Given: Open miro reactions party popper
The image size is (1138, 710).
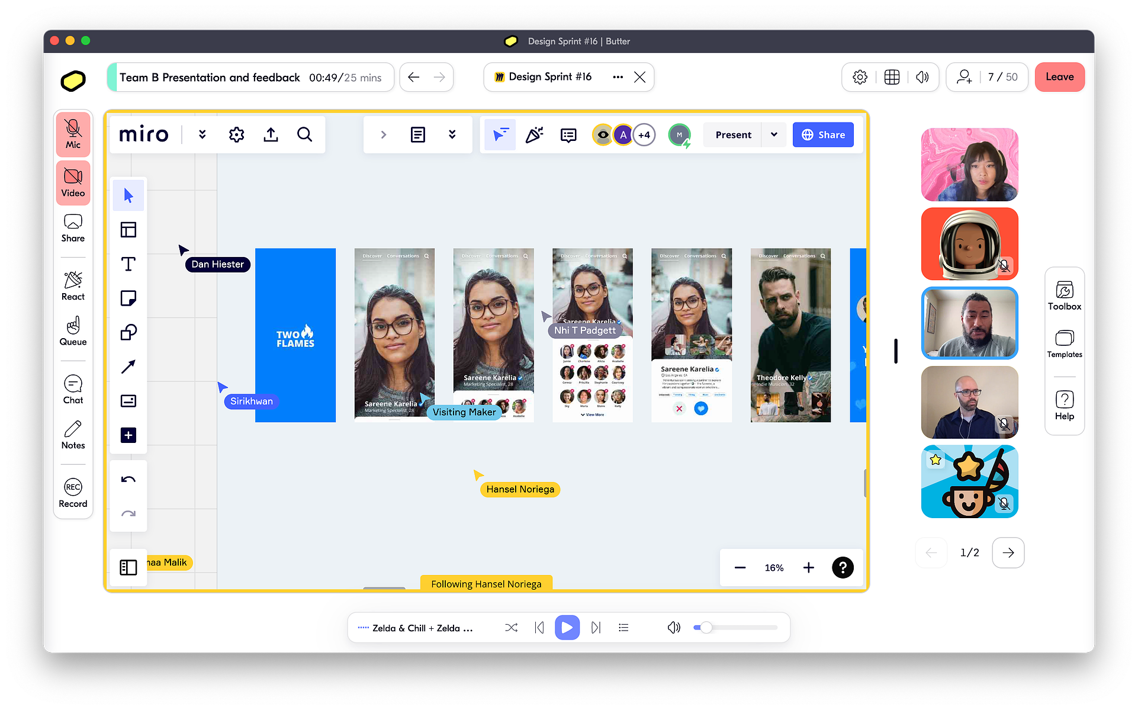Looking at the screenshot, I should (x=534, y=134).
